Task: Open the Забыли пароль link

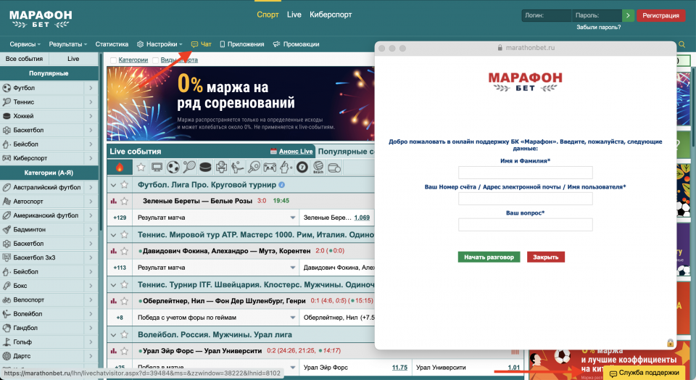Action: point(598,27)
